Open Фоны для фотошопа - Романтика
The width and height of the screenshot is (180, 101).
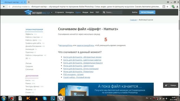(78, 72)
